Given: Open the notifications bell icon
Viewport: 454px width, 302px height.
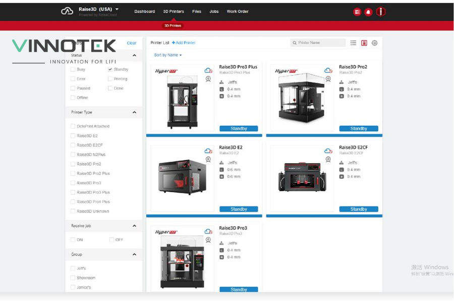Looking at the screenshot, I should point(368,12).
